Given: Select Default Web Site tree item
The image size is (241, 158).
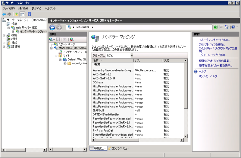Looking at the screenshot, I should coord(77,60).
